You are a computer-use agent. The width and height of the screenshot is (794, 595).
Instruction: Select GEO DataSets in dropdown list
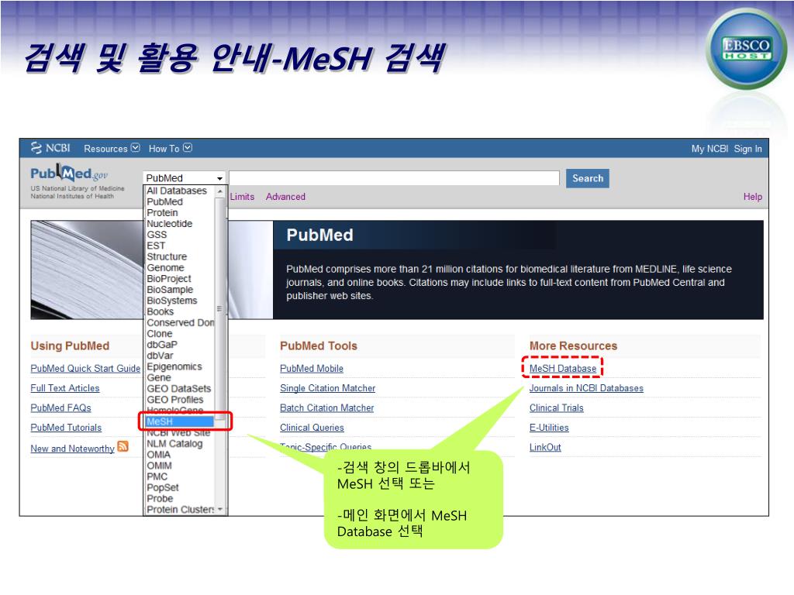[179, 389]
